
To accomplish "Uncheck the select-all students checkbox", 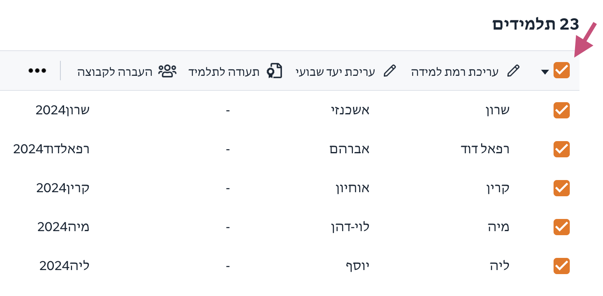I will tap(562, 71).
